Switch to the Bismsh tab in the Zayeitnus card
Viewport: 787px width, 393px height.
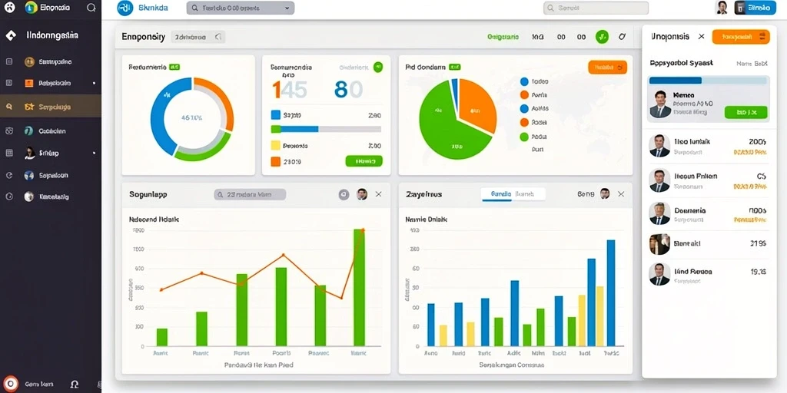pyautogui.click(x=524, y=193)
